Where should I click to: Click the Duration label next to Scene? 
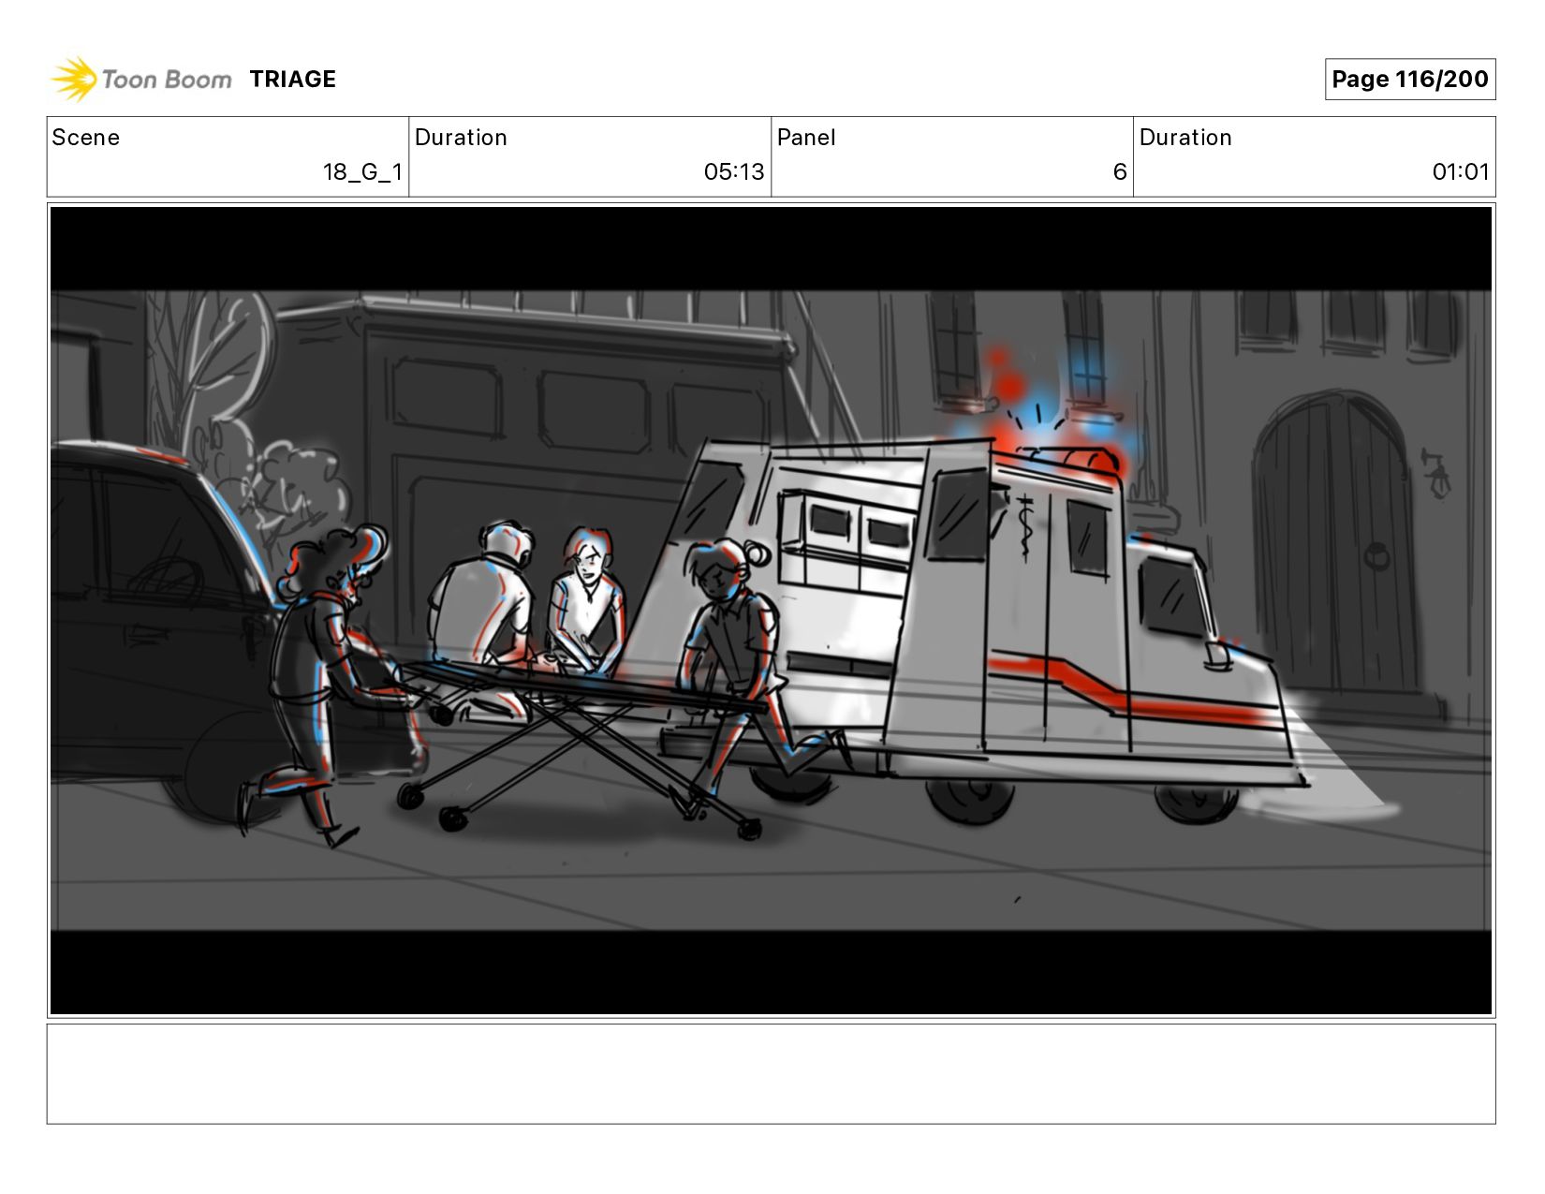point(461,138)
